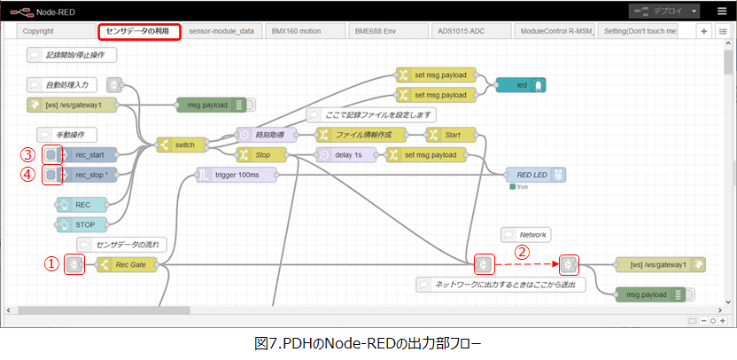Show the flow tabs list
Viewport: 737px width, 360px height.
point(722,31)
